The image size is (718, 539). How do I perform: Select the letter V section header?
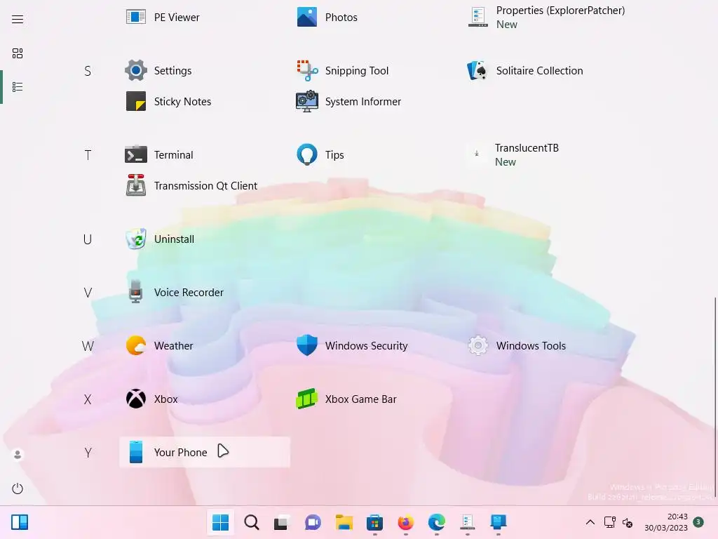[88, 293]
